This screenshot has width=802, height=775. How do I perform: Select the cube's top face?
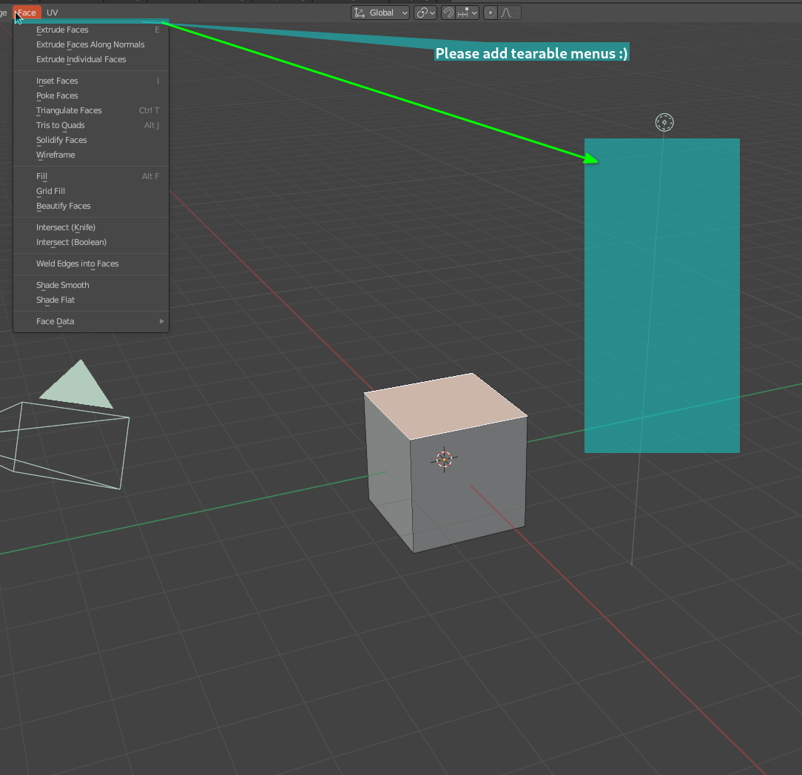445,406
